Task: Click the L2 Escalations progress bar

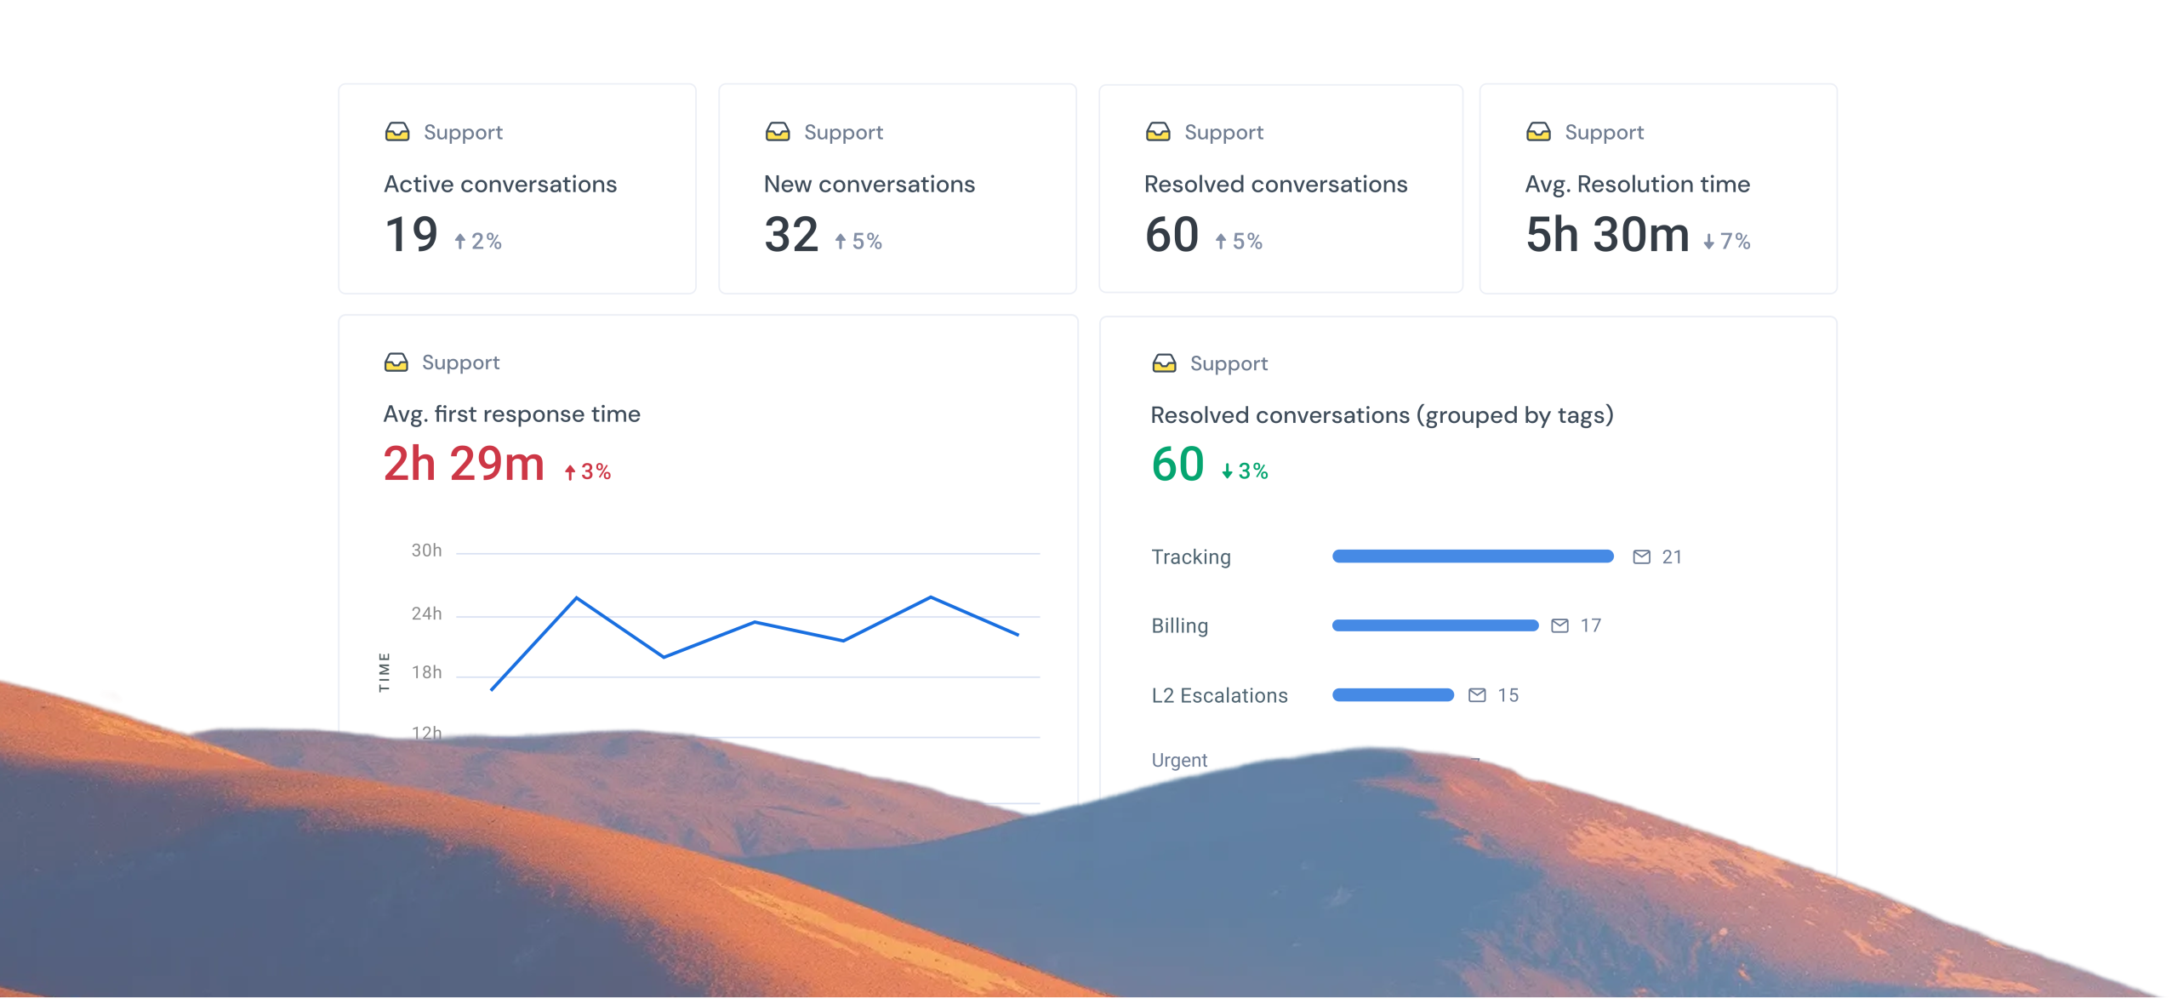Action: pyautogui.click(x=1393, y=695)
